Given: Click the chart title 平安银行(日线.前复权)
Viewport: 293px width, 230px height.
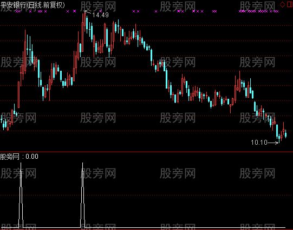Looking at the screenshot, I should coord(32,5).
